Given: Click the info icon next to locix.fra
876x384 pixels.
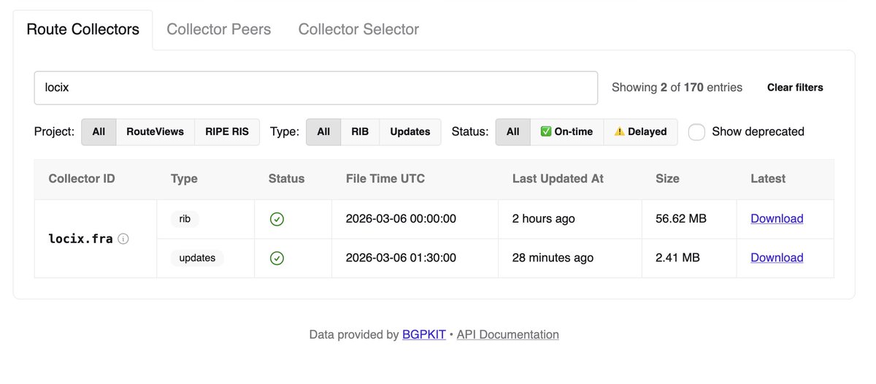Looking at the screenshot, I should pos(123,239).
